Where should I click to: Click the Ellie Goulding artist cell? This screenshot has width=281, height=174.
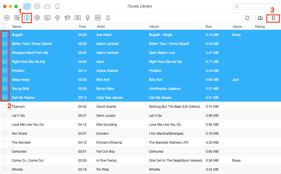[x=106, y=124]
